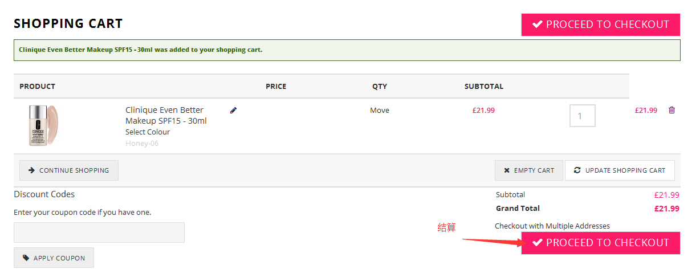
Task: Click the PRODUCT column header
Action: [x=37, y=87]
